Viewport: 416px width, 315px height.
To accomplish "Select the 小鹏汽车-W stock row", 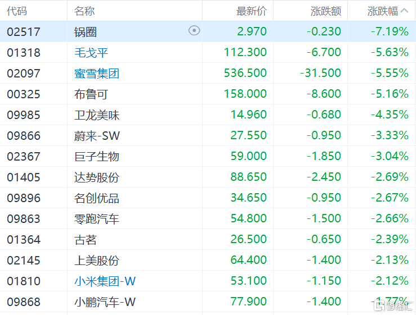I will pyautogui.click(x=208, y=302).
